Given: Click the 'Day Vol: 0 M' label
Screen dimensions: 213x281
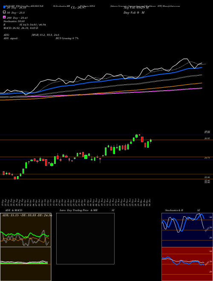Looking at the screenshot, I should [x=134, y=12].
